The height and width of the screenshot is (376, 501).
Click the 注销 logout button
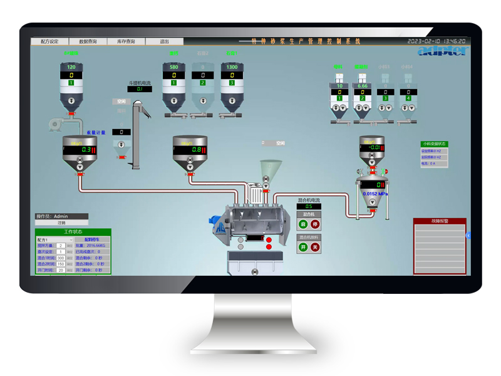tap(62, 222)
